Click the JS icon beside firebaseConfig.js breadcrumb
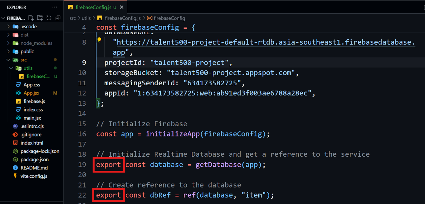The height and width of the screenshot is (204, 425). pyautogui.click(x=99, y=18)
